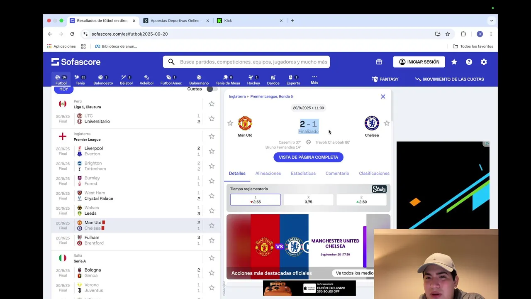531x299 pixels.
Task: Select the home win odds 2.55
Action: pos(256,200)
